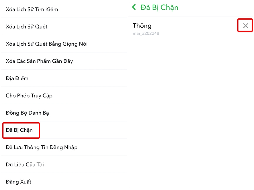Toggle contact syncing via Đồng Bộ Danh Bạ
Image resolution: width=254 pixels, height=190 pixels.
(27, 113)
